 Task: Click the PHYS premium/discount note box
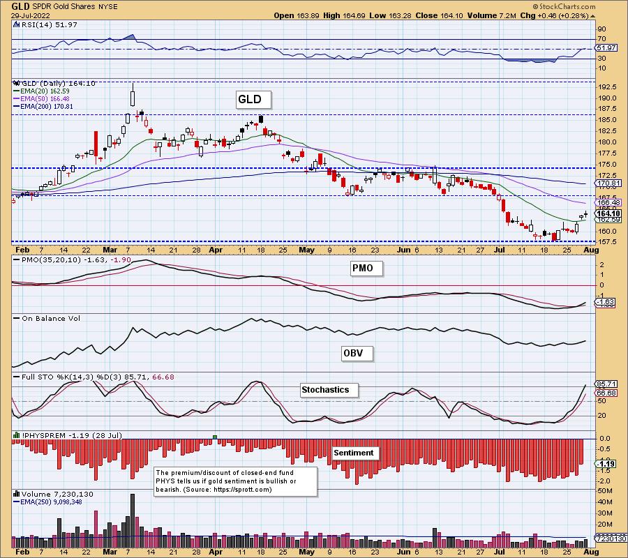pyautogui.click(x=236, y=481)
